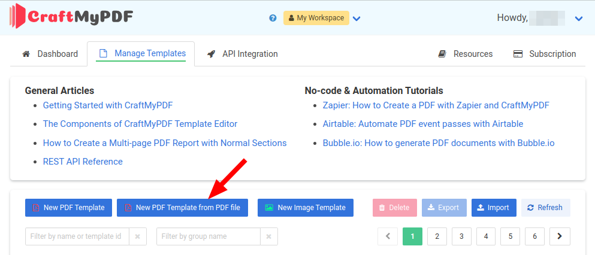Select the Manage Templates tab
This screenshot has width=595, height=255.
141,53
